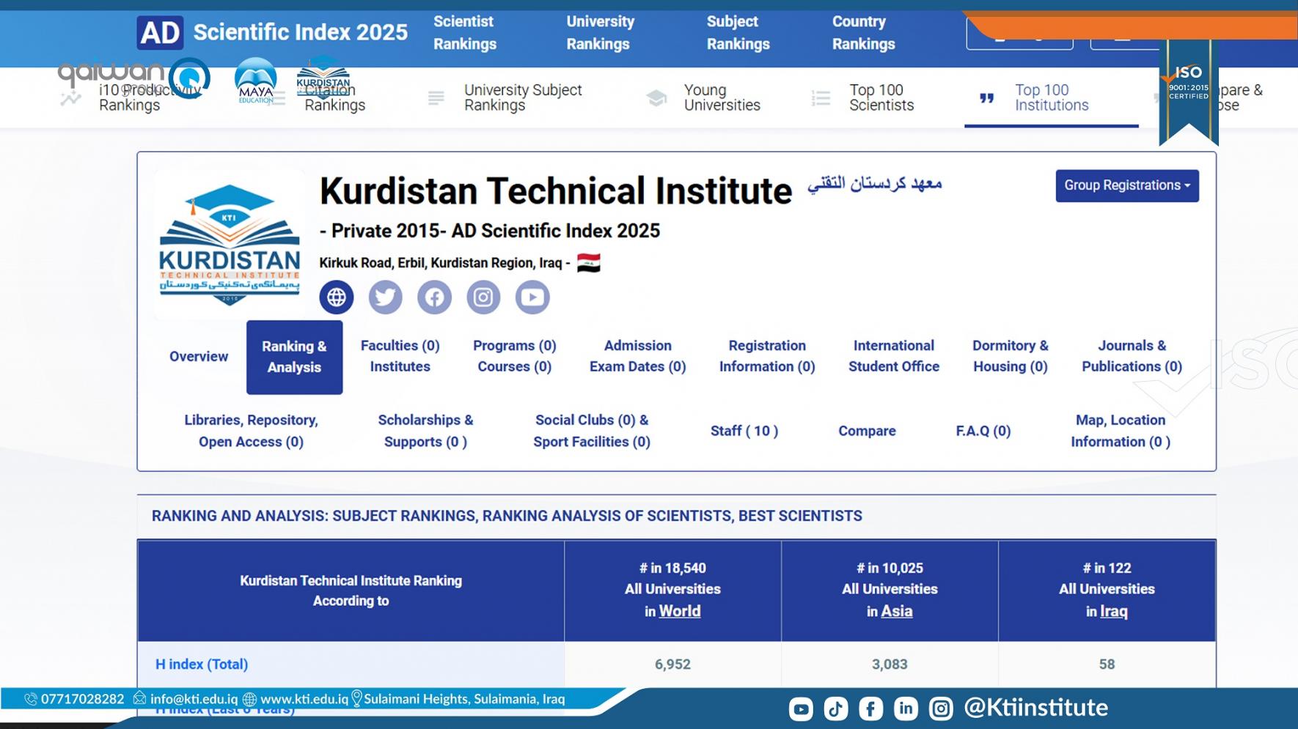Click the quote icon beside Top 100 Institutions
Image resolution: width=1298 pixels, height=729 pixels.
point(987,97)
